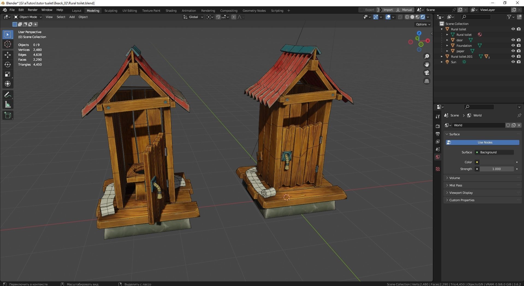
Task: Click the Use Nodes button
Action: pos(482,142)
